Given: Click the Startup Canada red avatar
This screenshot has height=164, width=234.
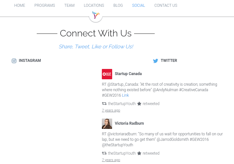Looking at the screenshot, I should [107, 74].
